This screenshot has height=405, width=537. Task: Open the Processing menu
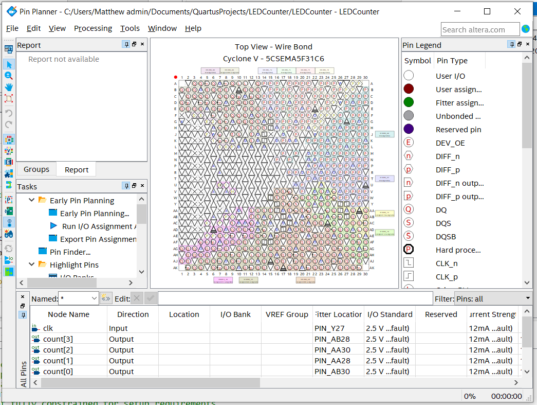tap(93, 28)
